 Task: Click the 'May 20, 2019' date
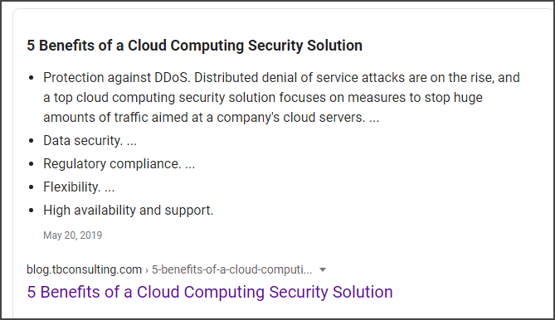pyautogui.click(x=72, y=235)
